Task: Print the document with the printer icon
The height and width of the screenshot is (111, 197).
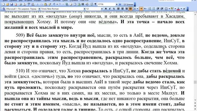Action: (20, 4)
